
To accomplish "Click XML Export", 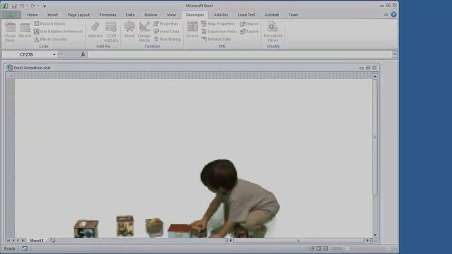I will point(249,31).
